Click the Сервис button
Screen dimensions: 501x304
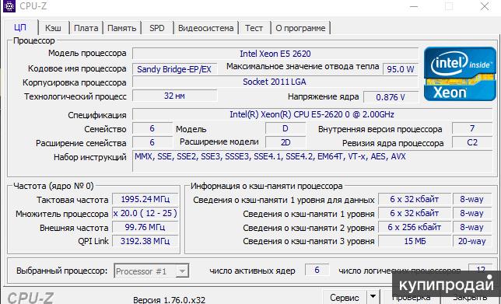tap(344, 297)
